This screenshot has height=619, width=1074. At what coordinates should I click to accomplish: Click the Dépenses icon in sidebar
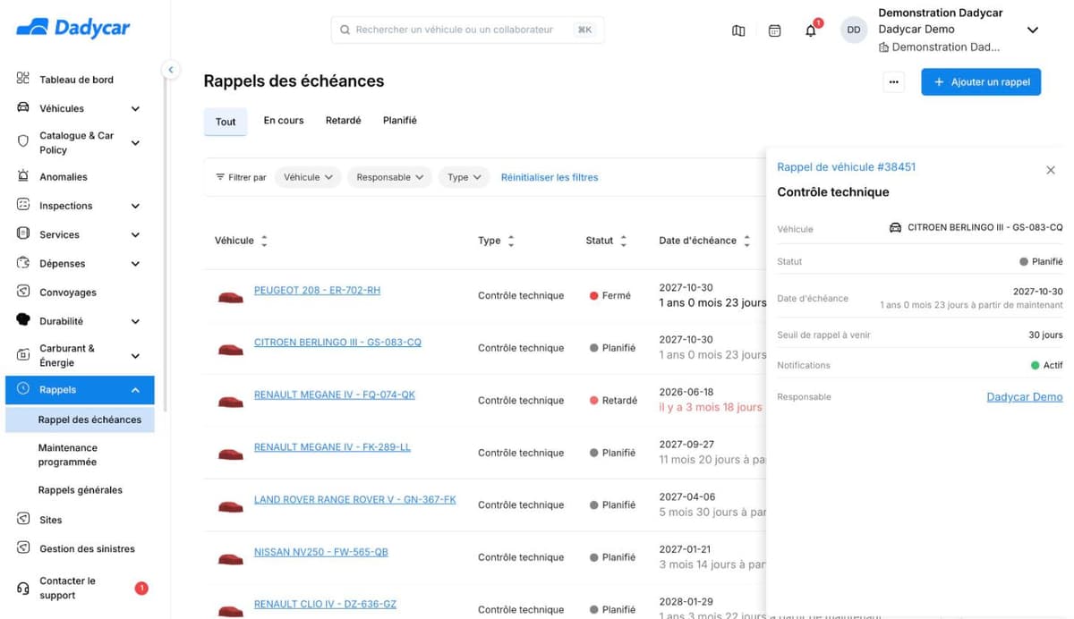coord(23,263)
